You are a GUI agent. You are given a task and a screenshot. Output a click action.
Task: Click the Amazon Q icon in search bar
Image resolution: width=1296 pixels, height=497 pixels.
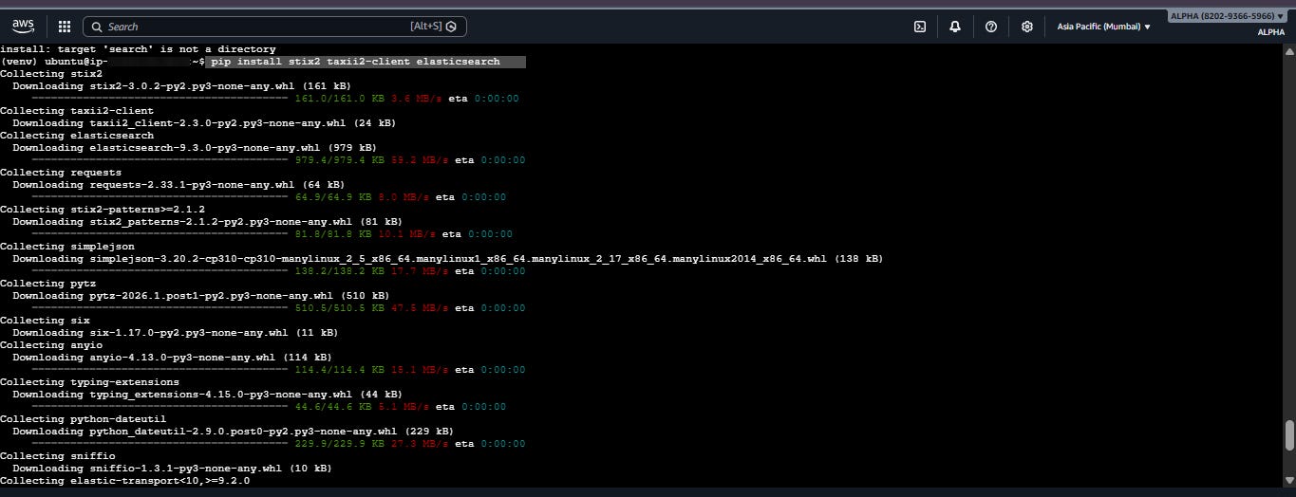[x=452, y=27]
